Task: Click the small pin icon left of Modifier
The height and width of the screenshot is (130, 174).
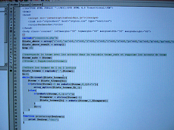Action: [x=7, y=5]
